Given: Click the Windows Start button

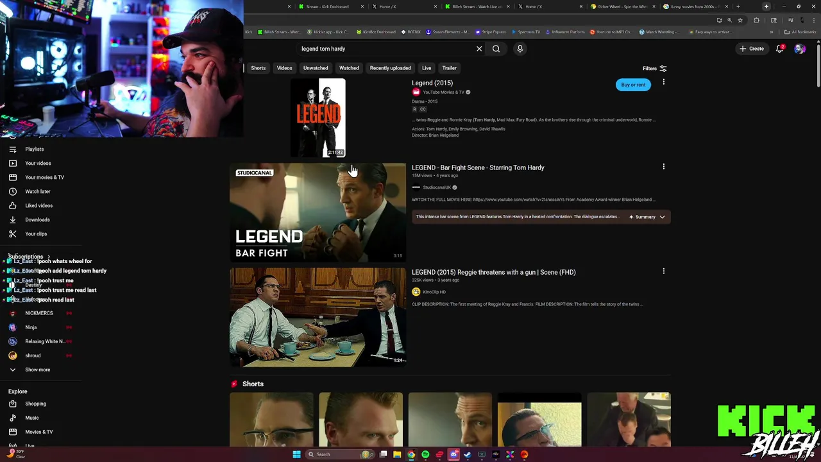Looking at the screenshot, I should click(296, 454).
